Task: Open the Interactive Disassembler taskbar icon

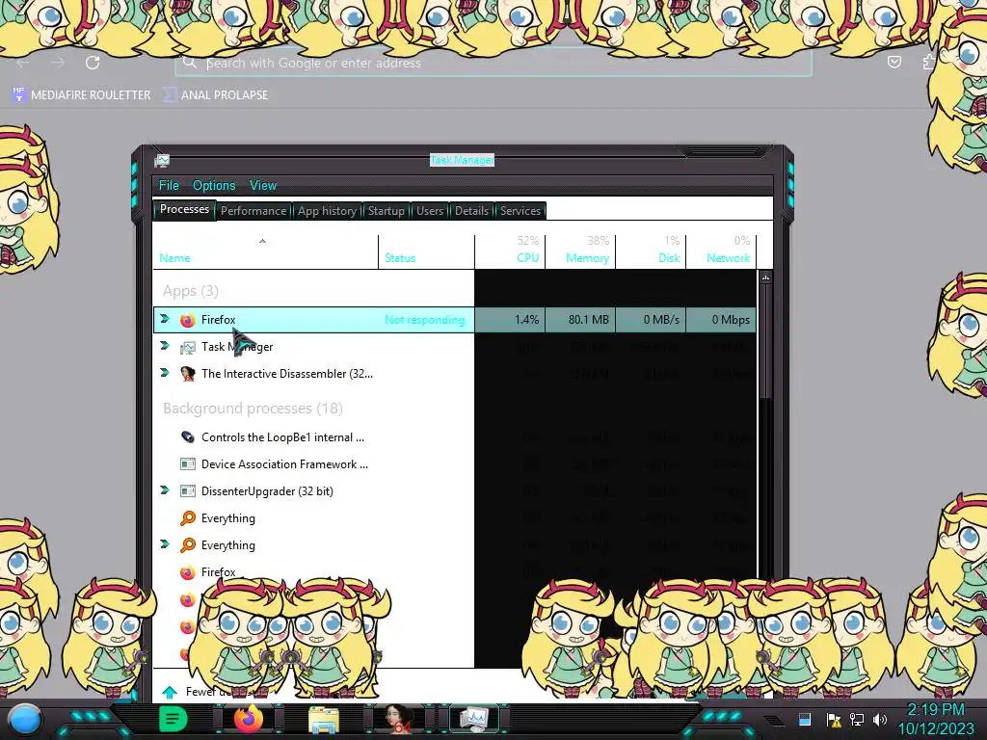Action: pyautogui.click(x=398, y=719)
